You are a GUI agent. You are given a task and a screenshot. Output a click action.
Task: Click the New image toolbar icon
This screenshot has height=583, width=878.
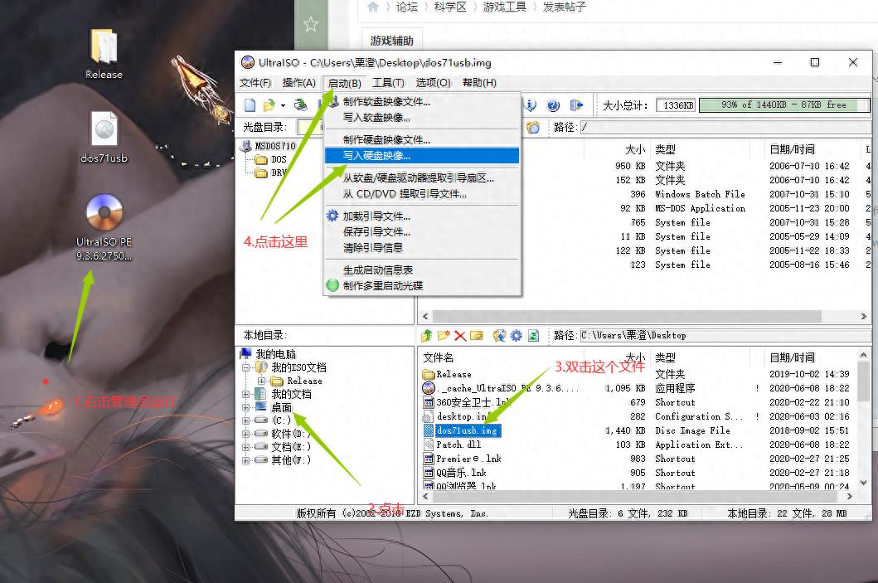coord(250,104)
